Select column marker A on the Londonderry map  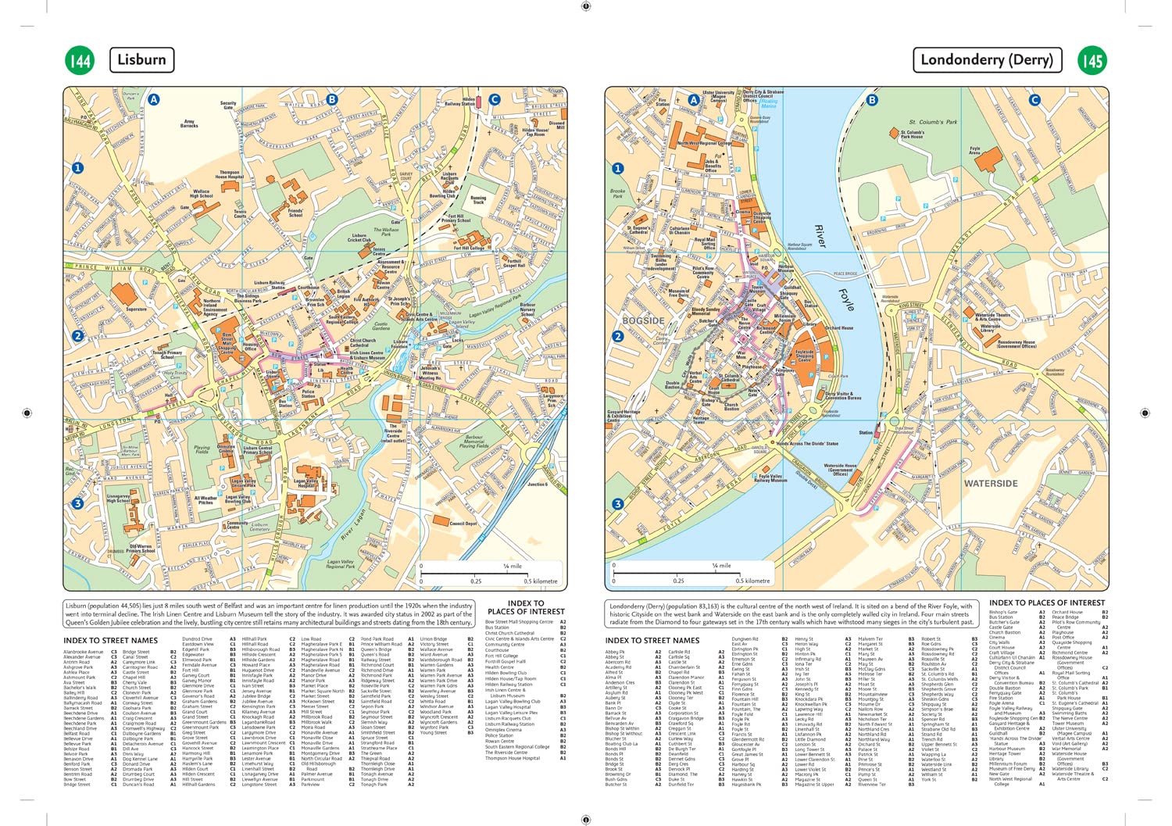point(694,99)
